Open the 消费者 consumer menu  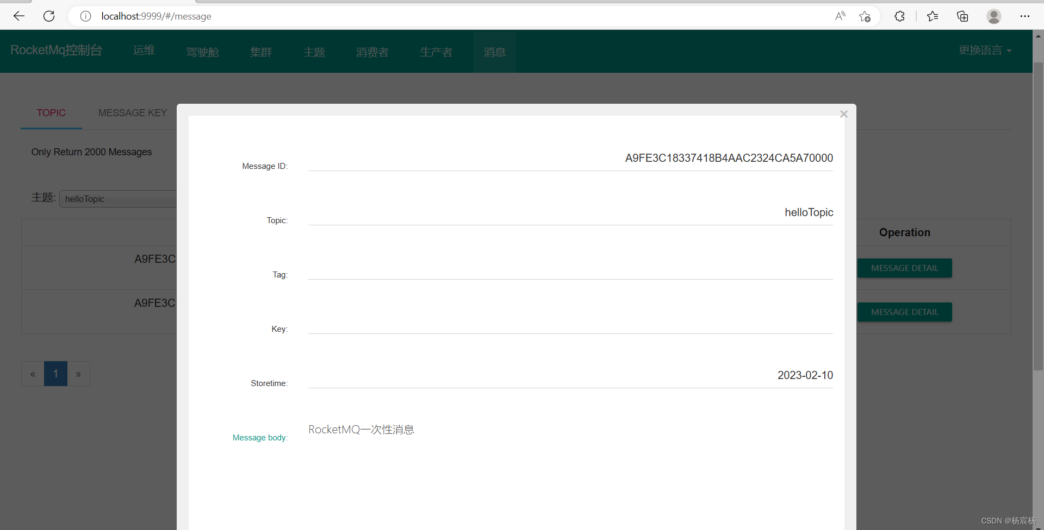372,52
